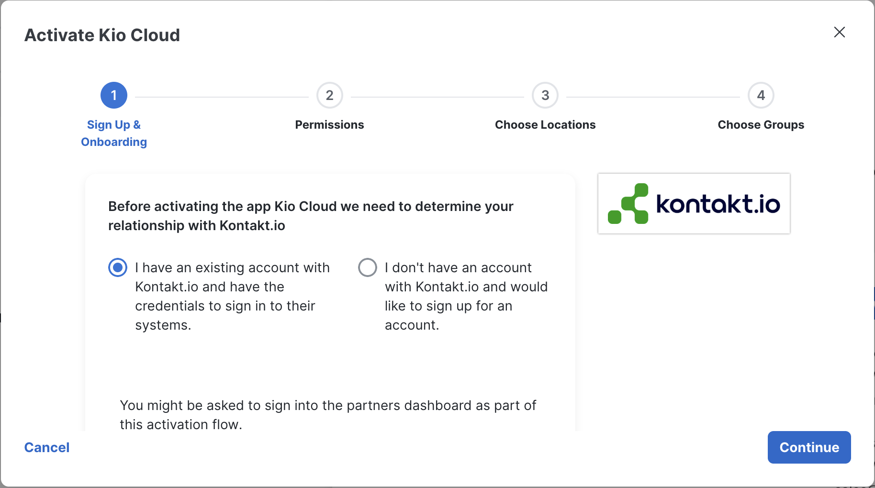Open the Choose Locations step label

click(x=545, y=125)
